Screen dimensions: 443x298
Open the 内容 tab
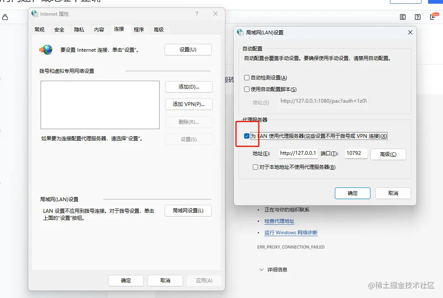tap(99, 30)
